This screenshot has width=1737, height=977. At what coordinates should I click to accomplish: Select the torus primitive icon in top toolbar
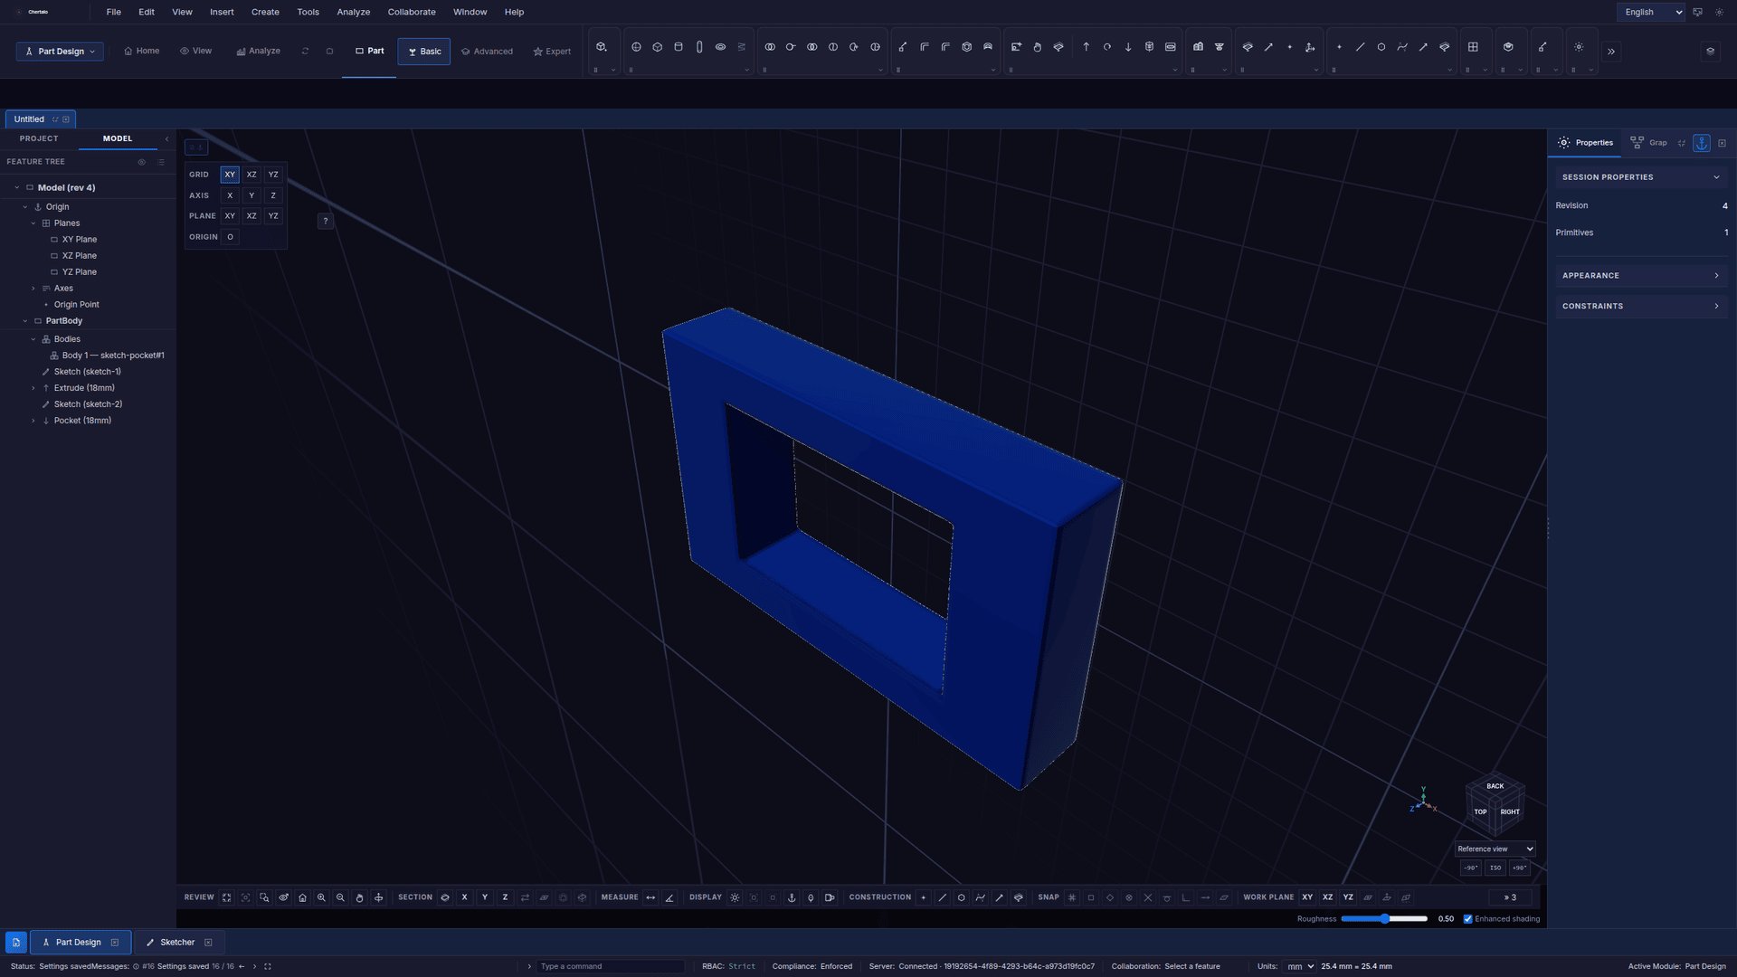pyautogui.click(x=720, y=47)
